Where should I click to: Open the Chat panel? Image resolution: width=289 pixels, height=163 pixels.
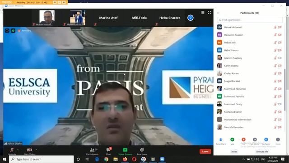[x=108, y=151]
